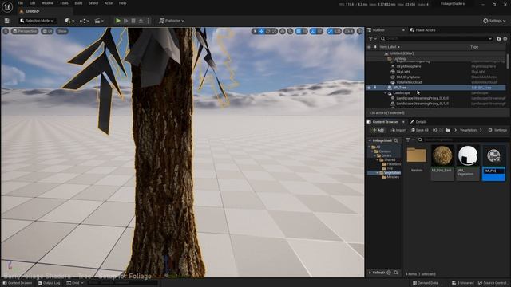Open the Platforms dropdown
This screenshot has width=511, height=287.
[x=172, y=21]
